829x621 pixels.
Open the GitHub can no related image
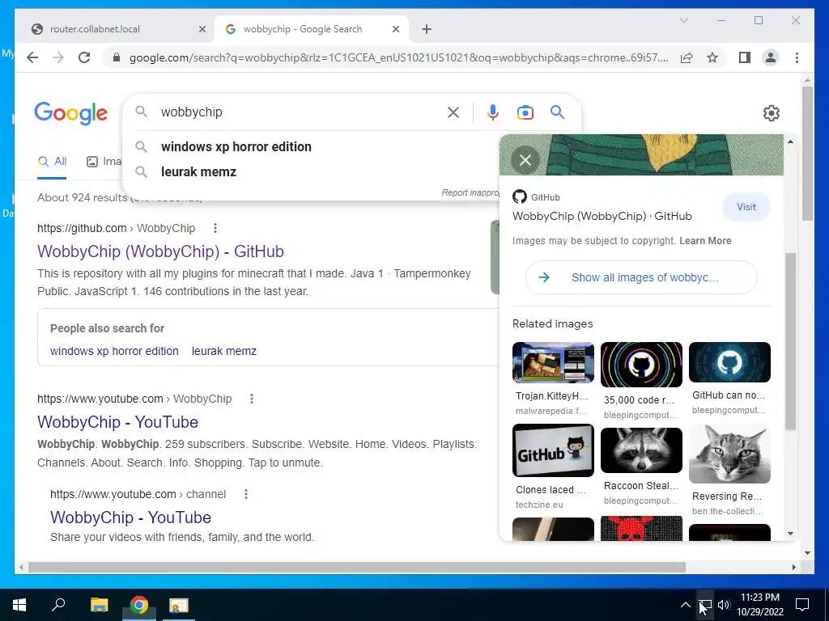tap(729, 362)
